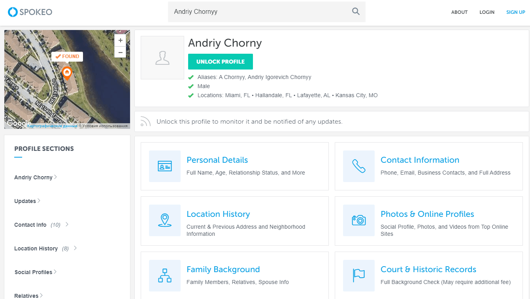The width and height of the screenshot is (530, 299).
Task: Open the Contact Information link
Action: click(x=420, y=160)
